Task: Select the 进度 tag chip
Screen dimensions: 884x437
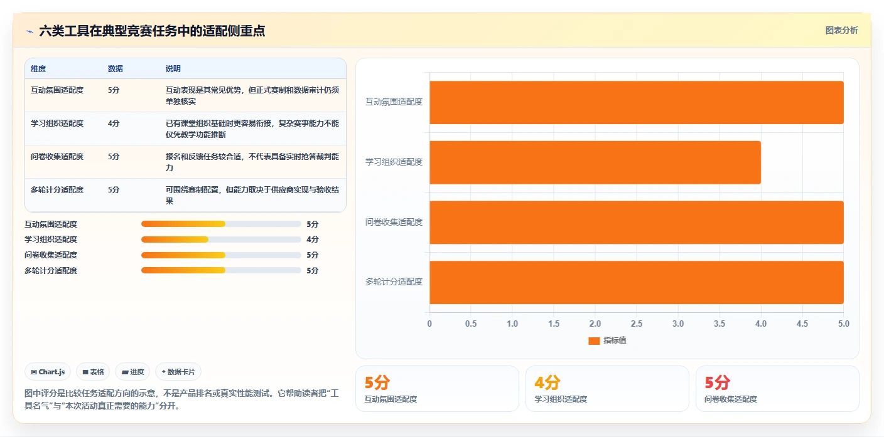Action: click(x=132, y=372)
